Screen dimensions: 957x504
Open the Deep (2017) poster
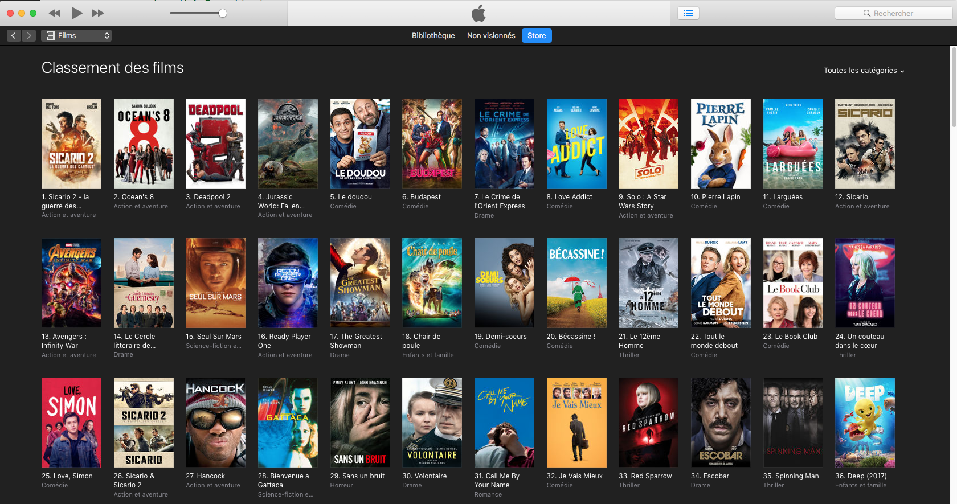click(x=865, y=423)
